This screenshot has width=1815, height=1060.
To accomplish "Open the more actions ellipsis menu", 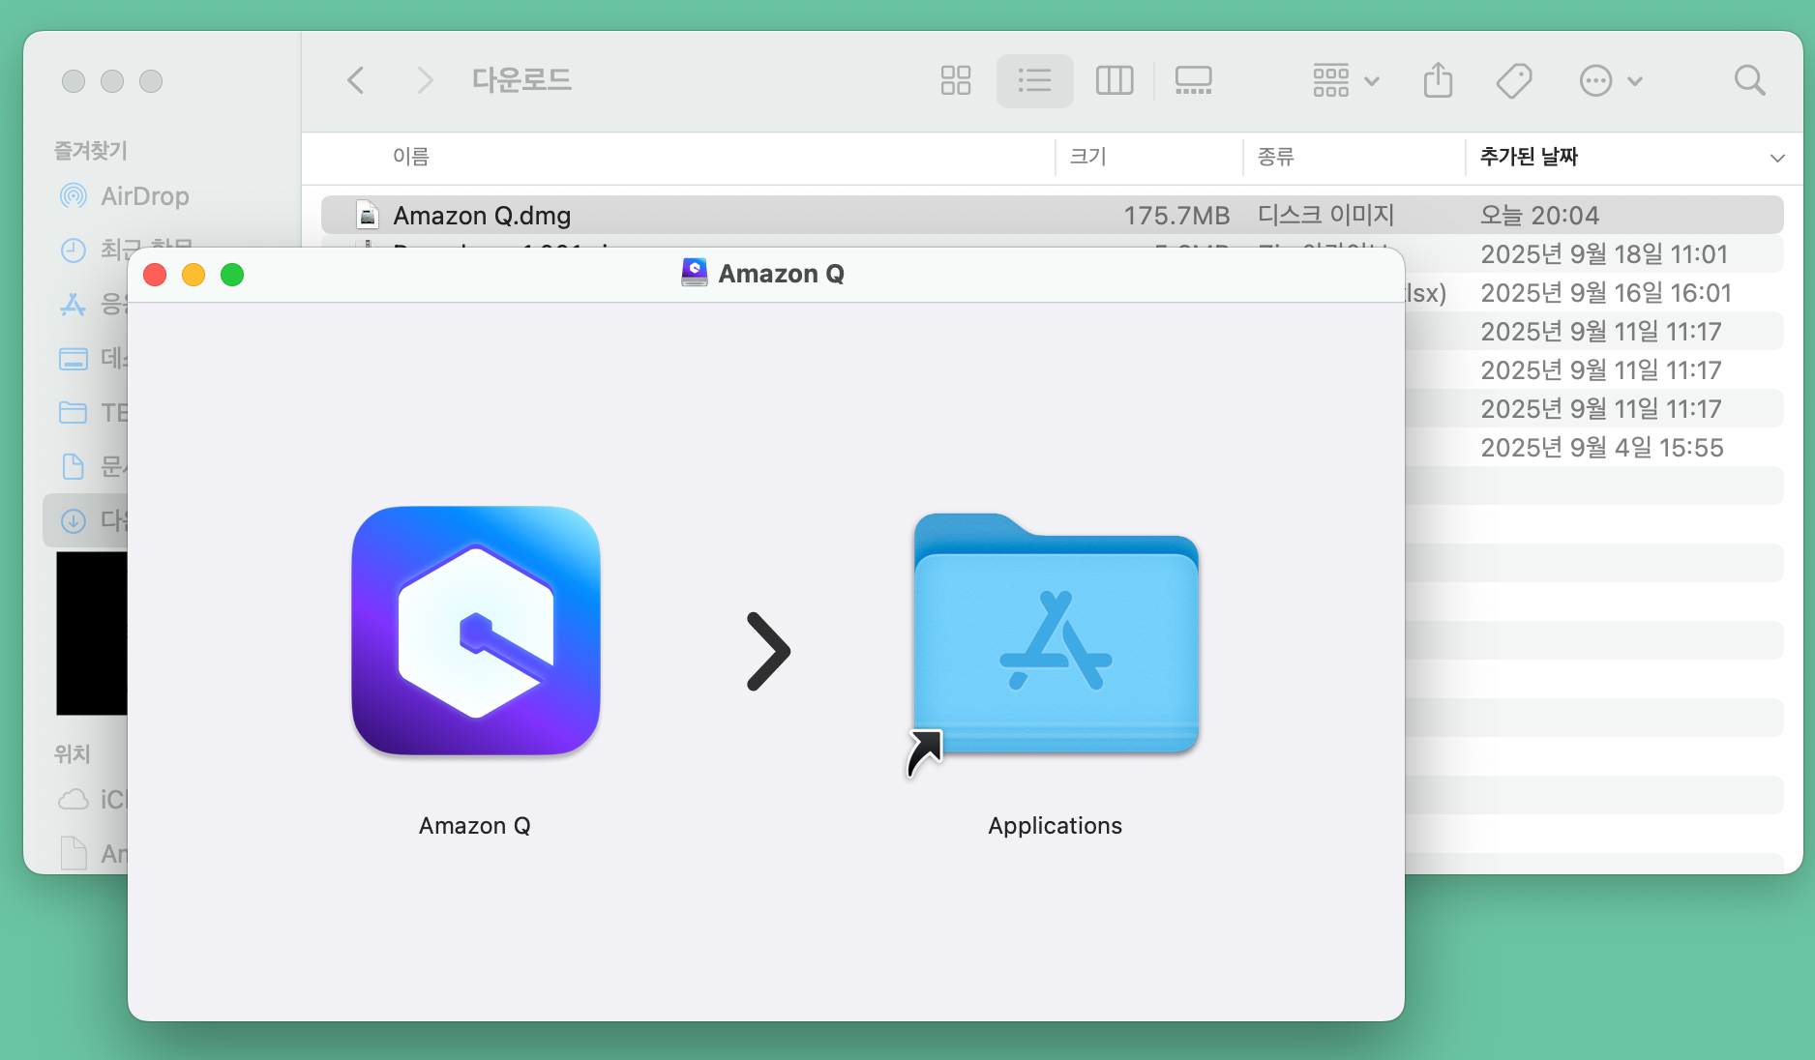I will point(1610,80).
